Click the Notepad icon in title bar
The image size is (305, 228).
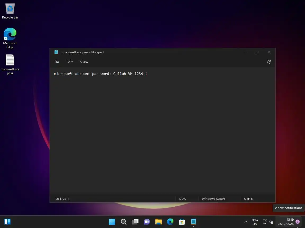[x=56, y=52]
